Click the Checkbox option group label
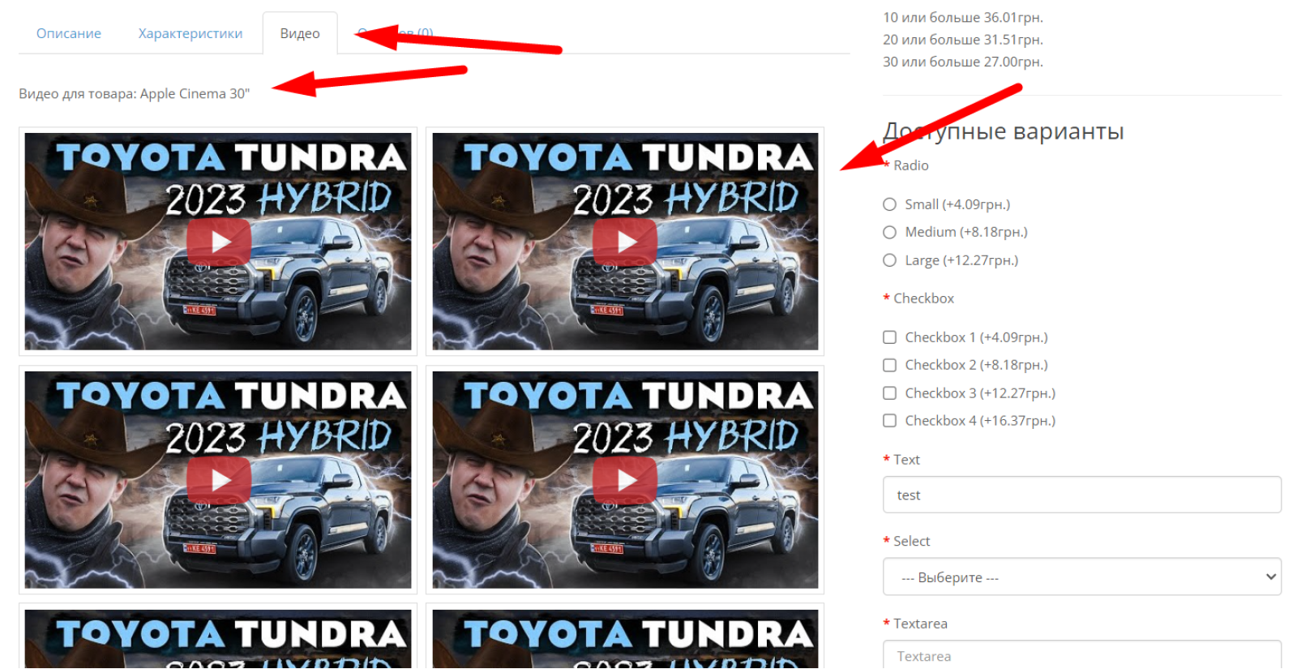This screenshot has height=669, width=1297. [923, 298]
